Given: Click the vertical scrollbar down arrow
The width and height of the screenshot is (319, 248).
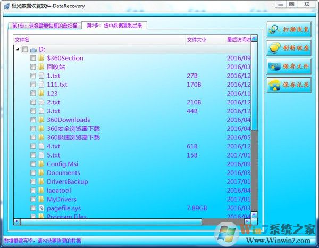Looking at the screenshot, I should pyautogui.click(x=254, y=214).
